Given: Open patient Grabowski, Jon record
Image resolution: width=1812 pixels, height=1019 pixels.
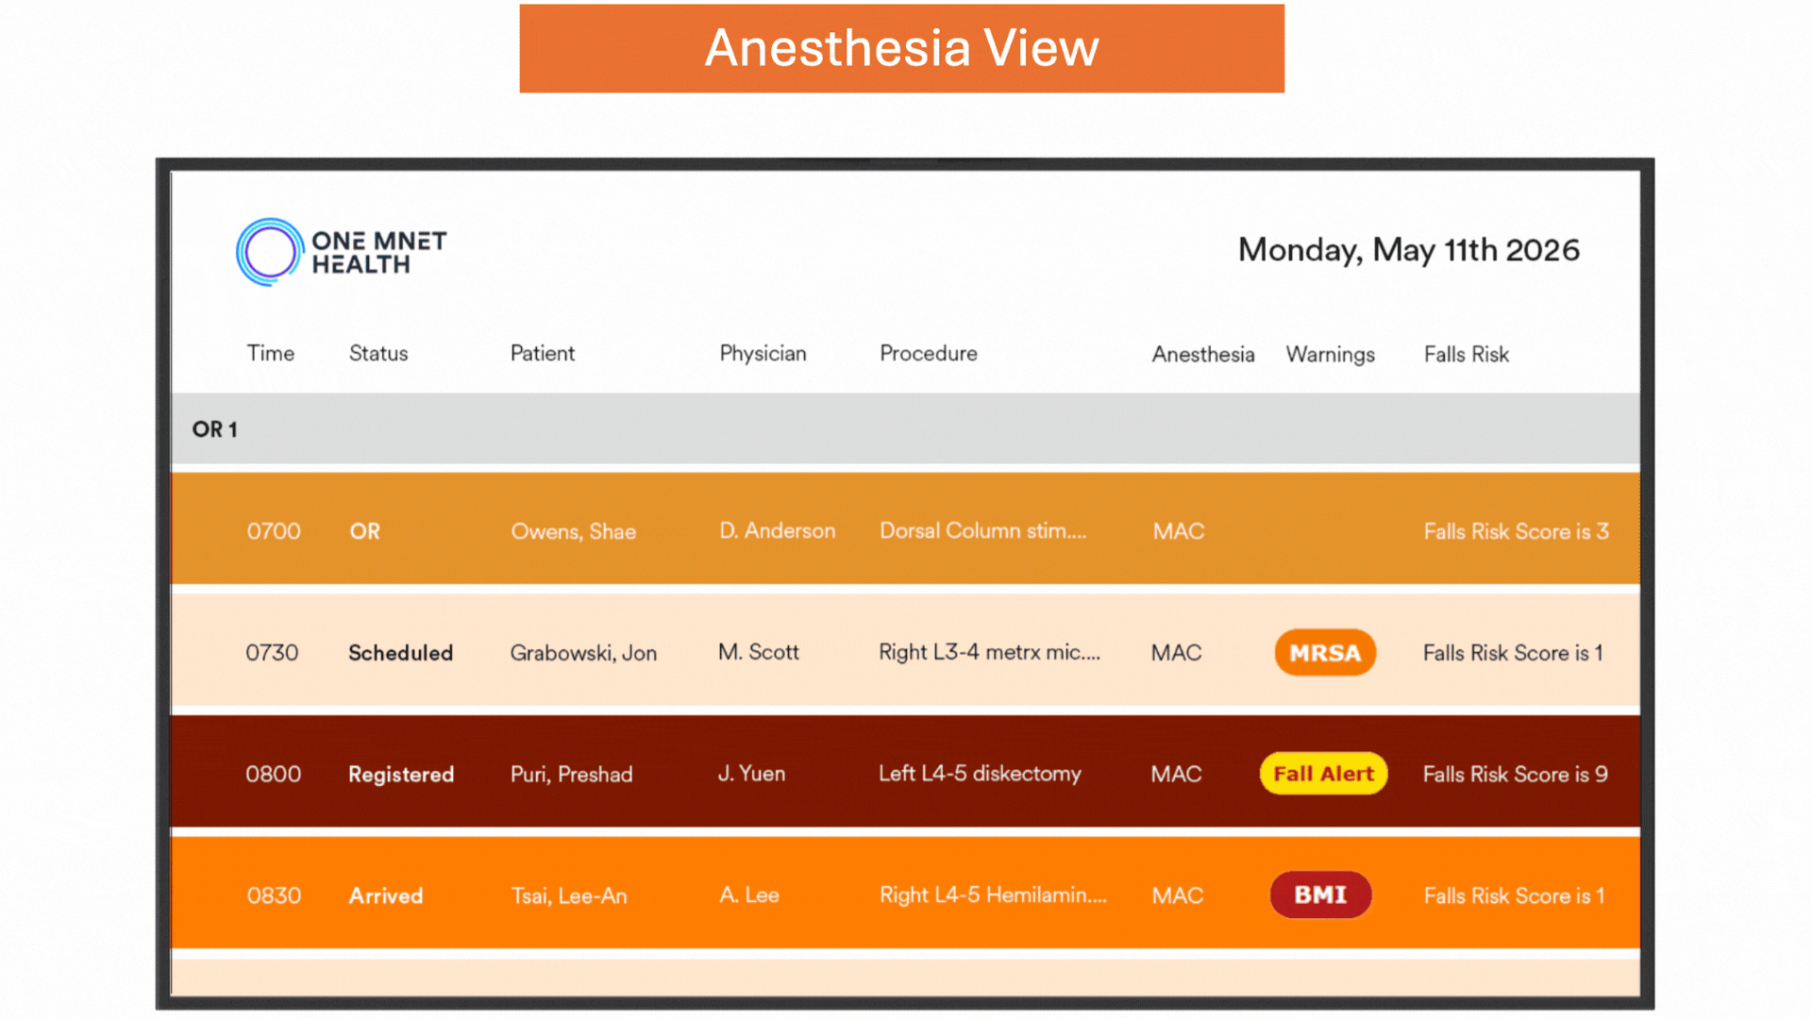Looking at the screenshot, I should 583,653.
